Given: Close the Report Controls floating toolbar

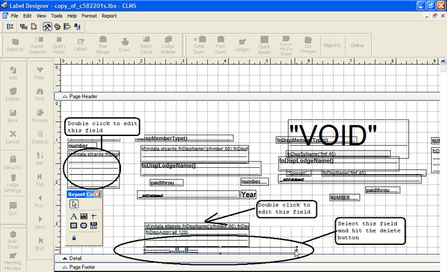Looking at the screenshot, I should coord(97,194).
